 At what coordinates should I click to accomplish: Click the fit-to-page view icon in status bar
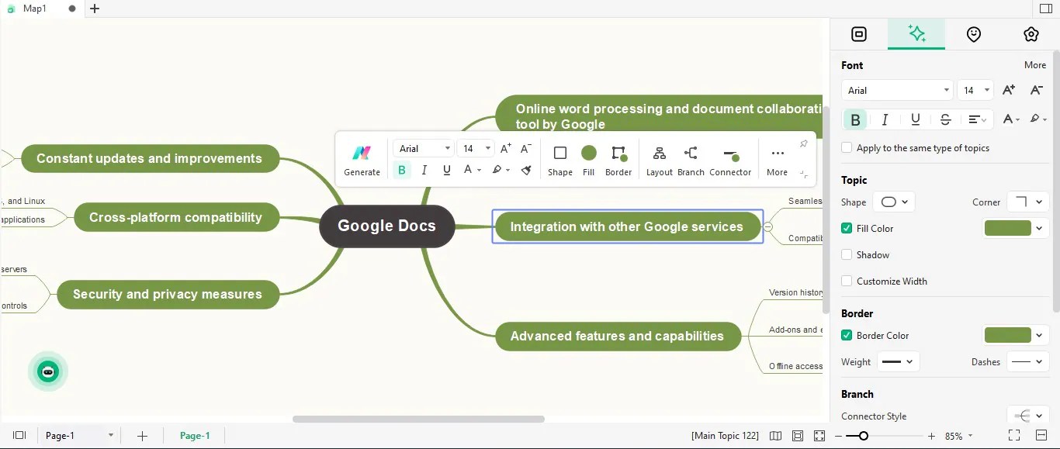point(798,436)
